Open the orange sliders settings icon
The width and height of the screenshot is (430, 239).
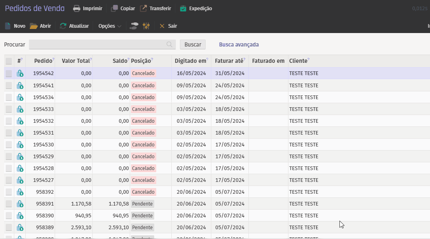(x=146, y=26)
